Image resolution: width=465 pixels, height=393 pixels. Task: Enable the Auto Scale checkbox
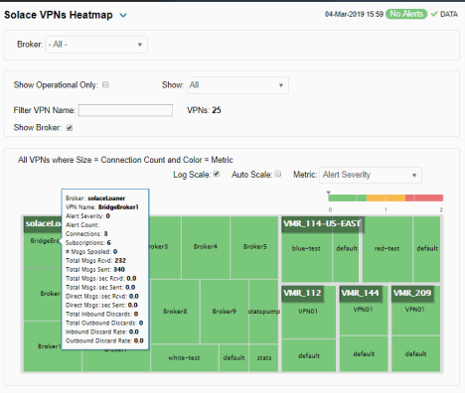[278, 174]
